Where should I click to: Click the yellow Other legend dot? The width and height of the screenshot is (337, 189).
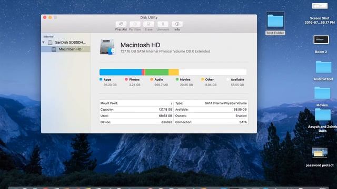202,79
